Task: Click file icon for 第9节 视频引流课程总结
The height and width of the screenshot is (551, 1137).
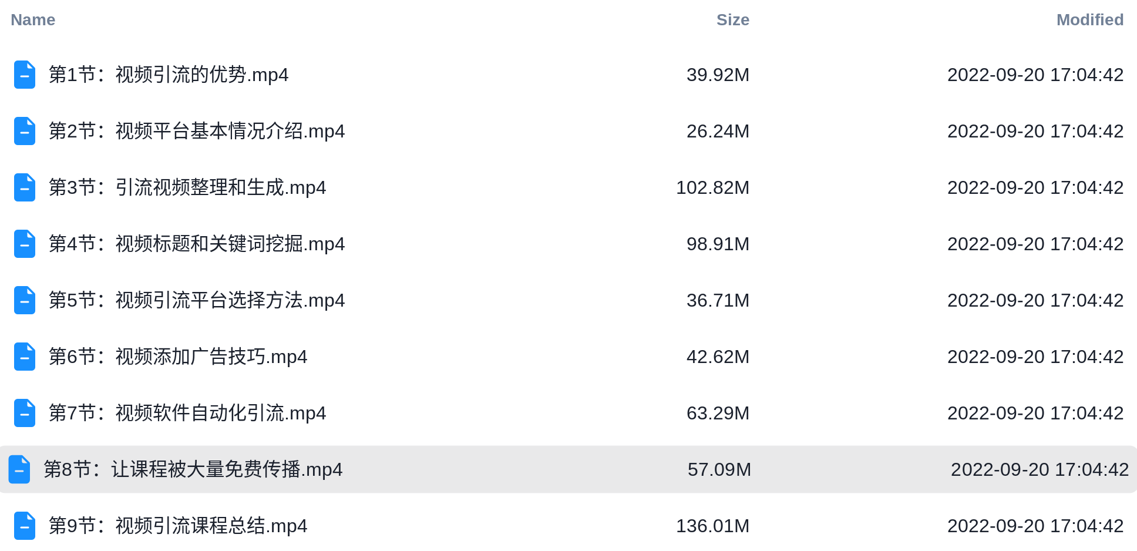Action: pyautogui.click(x=25, y=526)
